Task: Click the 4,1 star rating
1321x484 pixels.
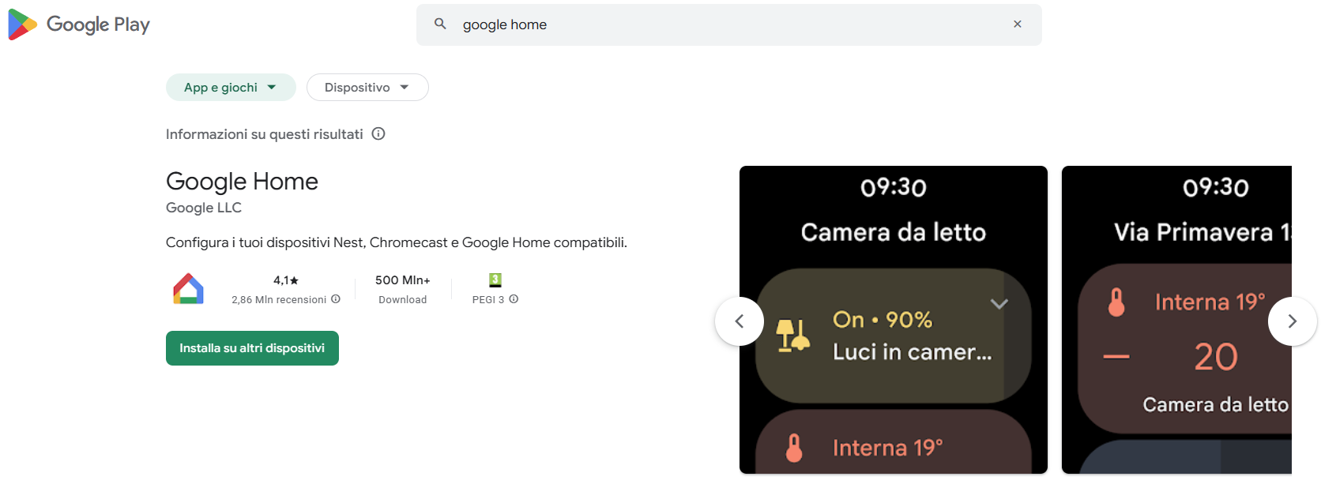Action: pos(285,280)
